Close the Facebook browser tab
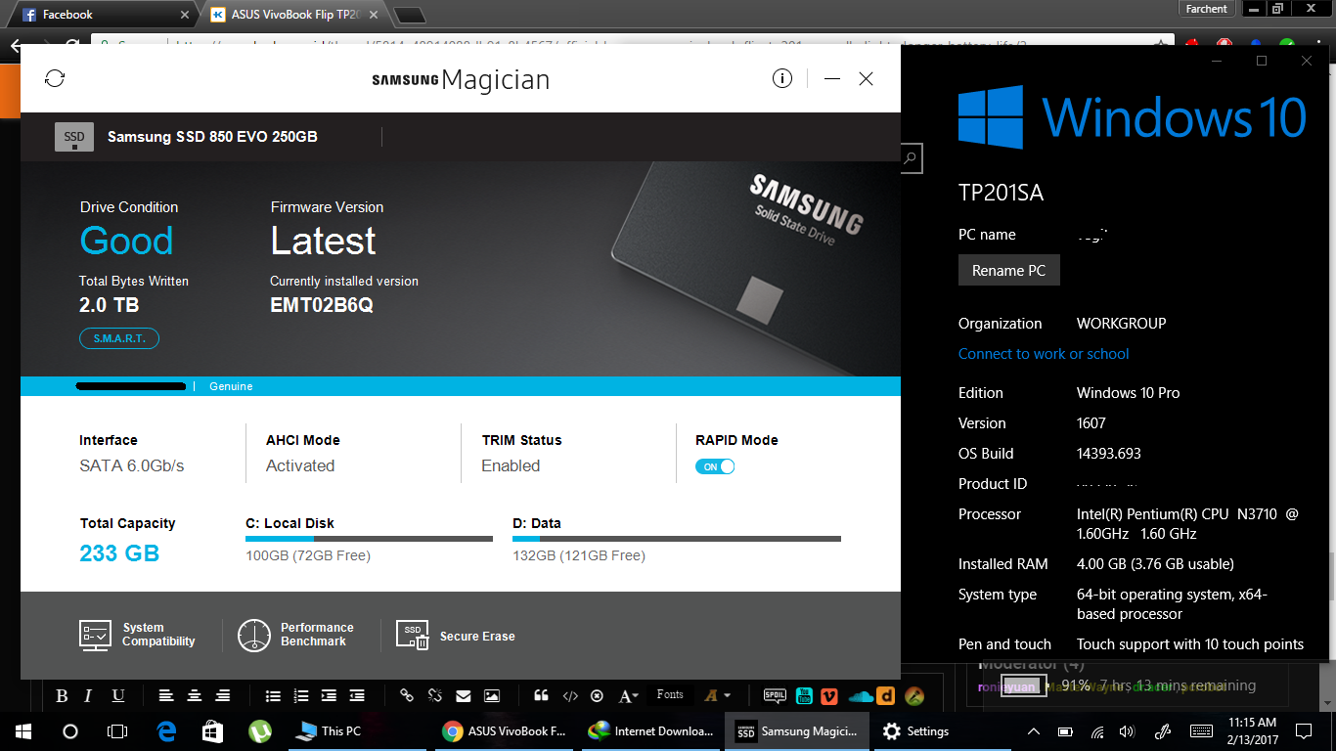 186,15
